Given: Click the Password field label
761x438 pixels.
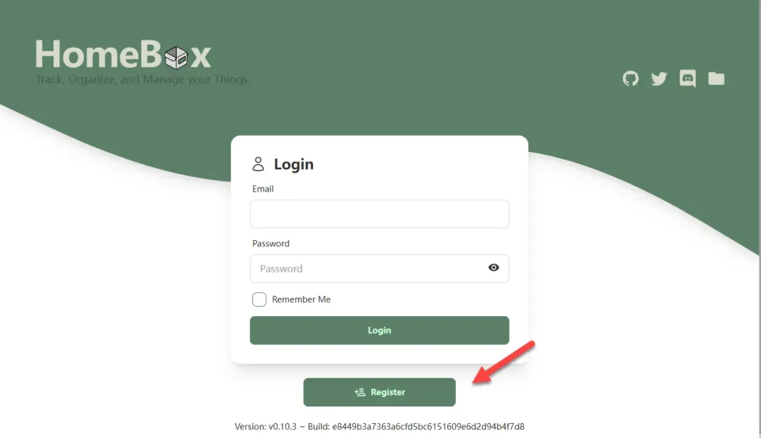Looking at the screenshot, I should click(x=271, y=244).
